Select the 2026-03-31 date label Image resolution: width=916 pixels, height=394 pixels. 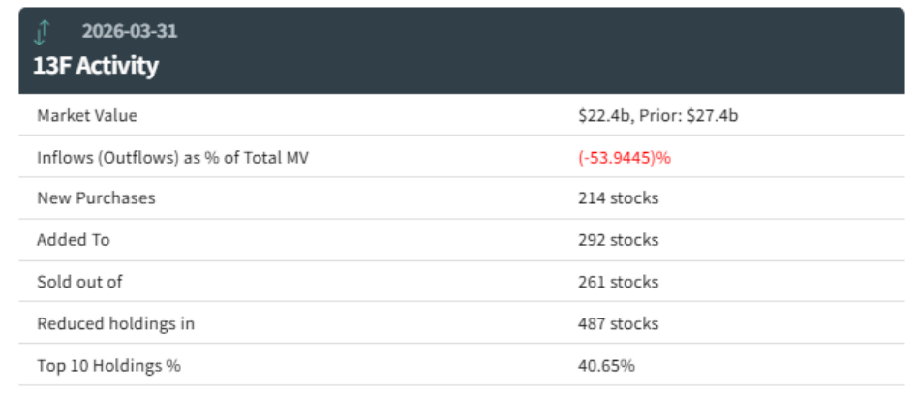pos(129,31)
